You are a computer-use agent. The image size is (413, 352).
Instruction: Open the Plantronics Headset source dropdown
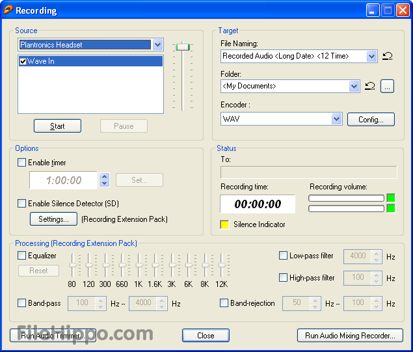pyautogui.click(x=157, y=45)
